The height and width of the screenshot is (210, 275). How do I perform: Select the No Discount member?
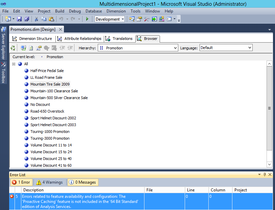[x=40, y=104]
